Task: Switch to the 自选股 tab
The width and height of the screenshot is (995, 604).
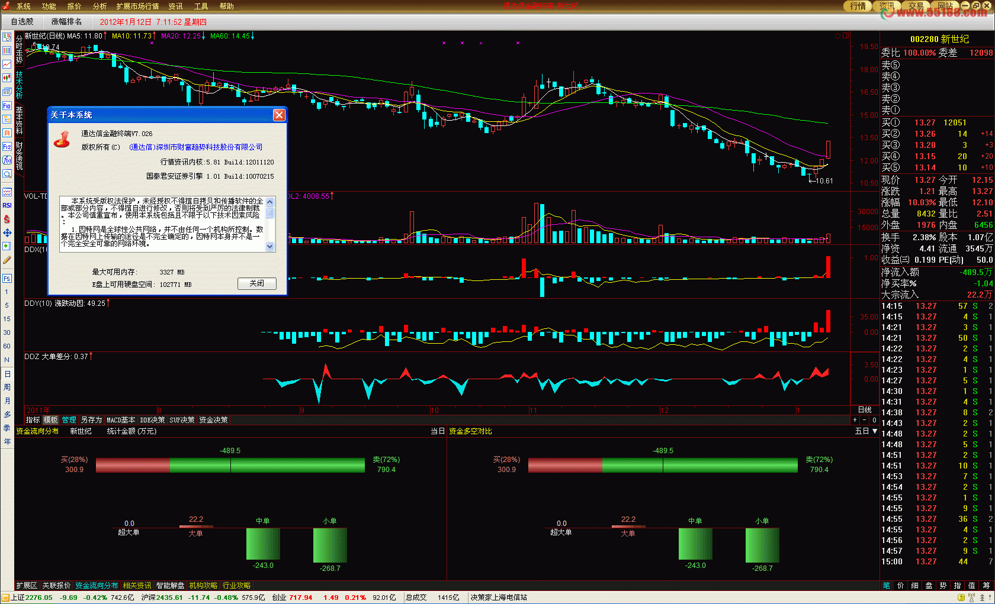Action: coord(23,21)
